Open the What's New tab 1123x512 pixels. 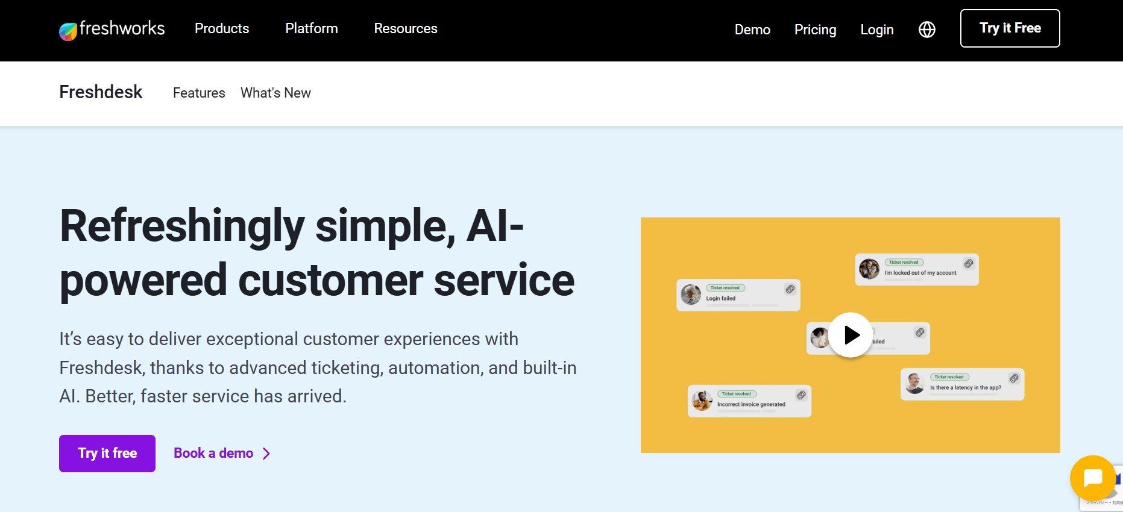pyautogui.click(x=275, y=93)
